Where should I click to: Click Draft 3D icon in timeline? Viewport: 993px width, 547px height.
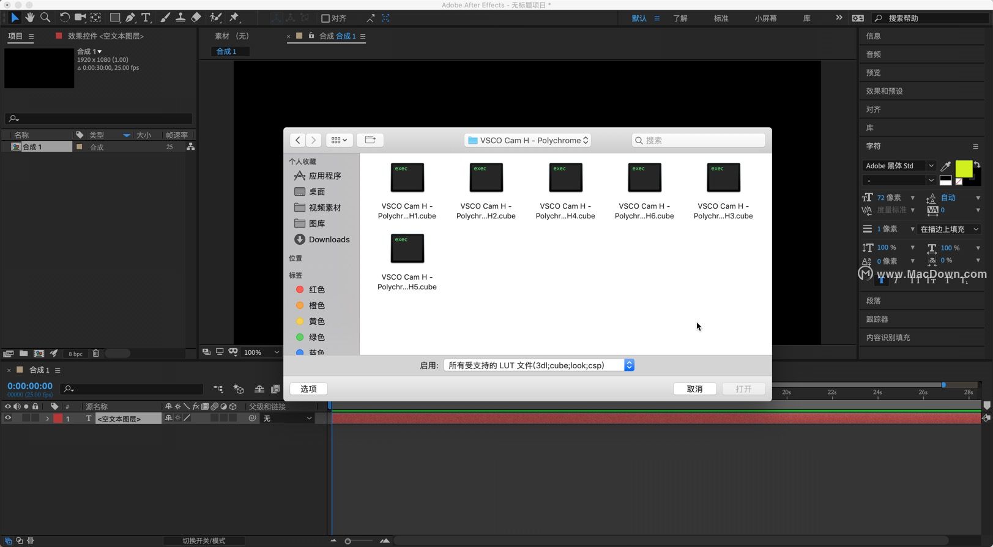[x=239, y=389]
